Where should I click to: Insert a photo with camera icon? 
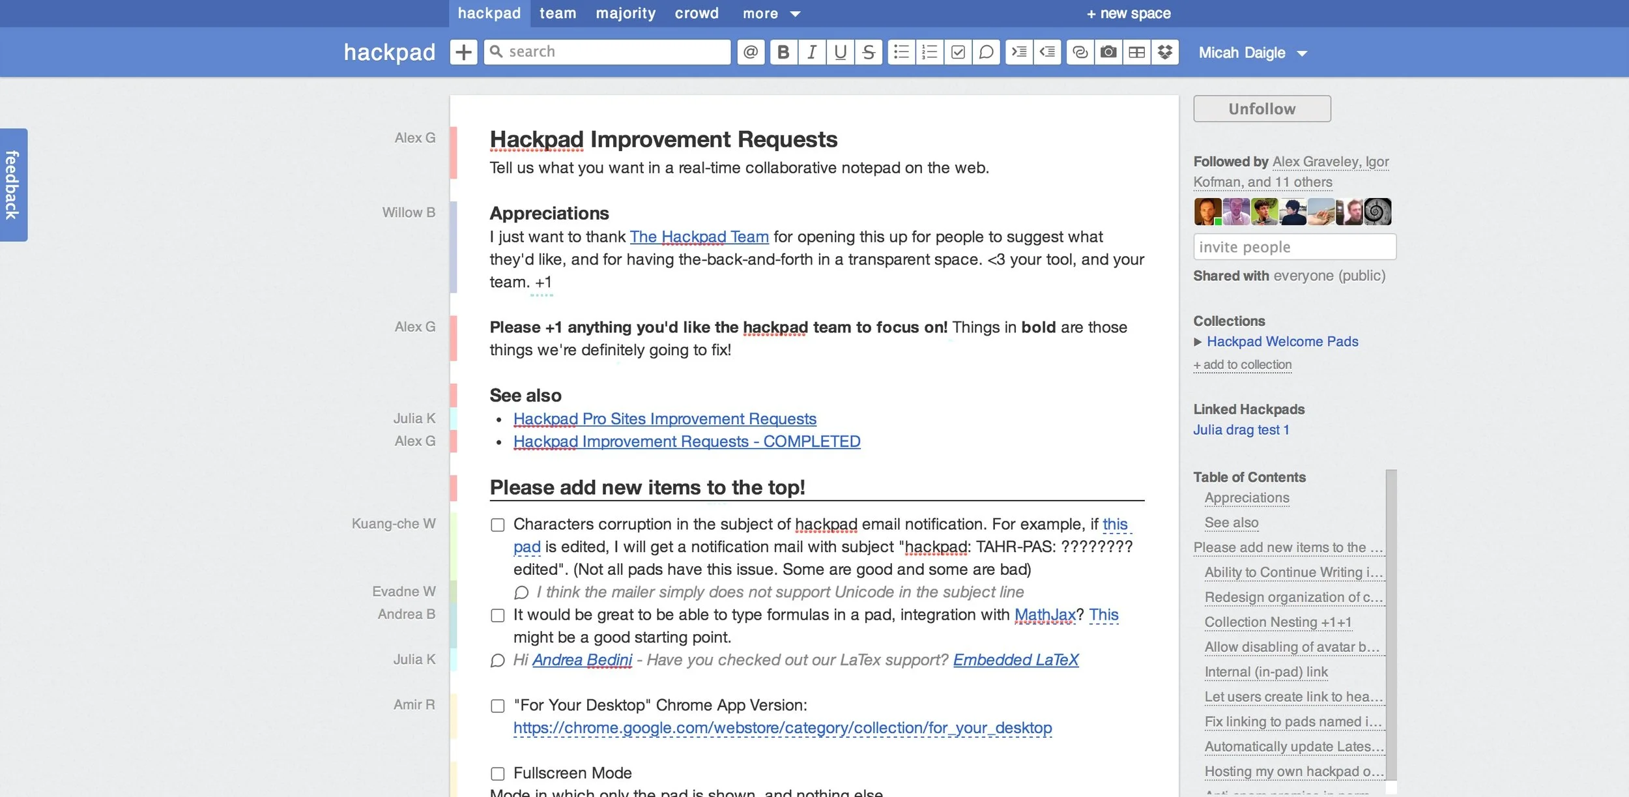click(1108, 52)
